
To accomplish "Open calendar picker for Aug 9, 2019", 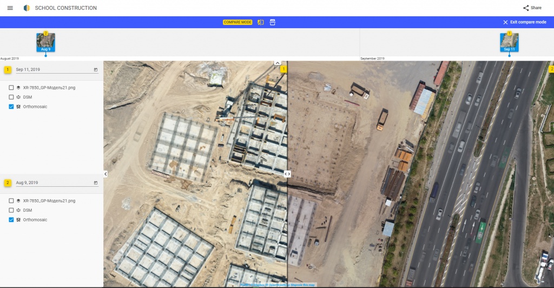I will point(96,183).
